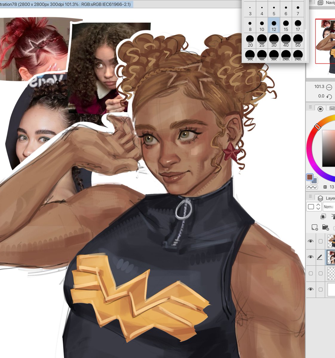The height and width of the screenshot is (358, 335).
Task: Select brush size 10 preset
Action: [262, 25]
